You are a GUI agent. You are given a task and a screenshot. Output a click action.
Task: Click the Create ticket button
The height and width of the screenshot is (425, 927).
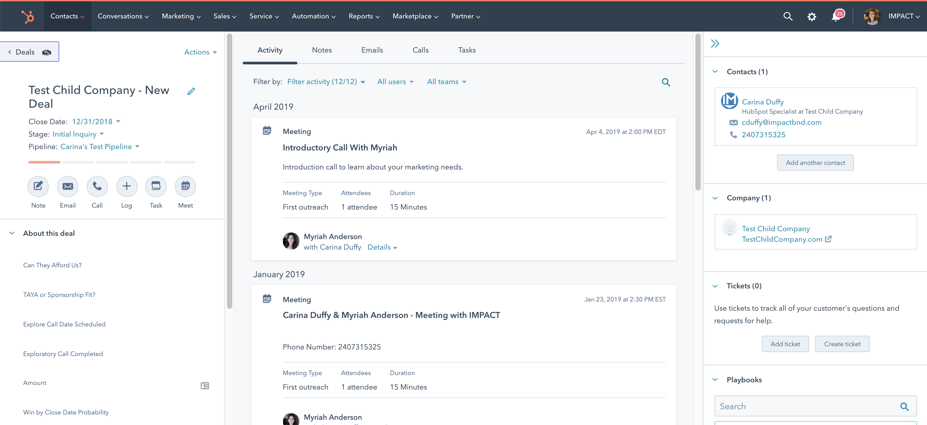click(x=842, y=344)
